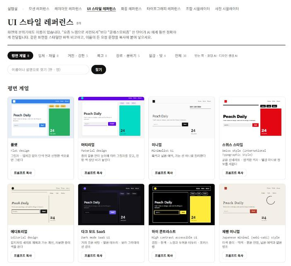Filter by 입체 · 재질 category
291x266 pixels.
[49, 56]
